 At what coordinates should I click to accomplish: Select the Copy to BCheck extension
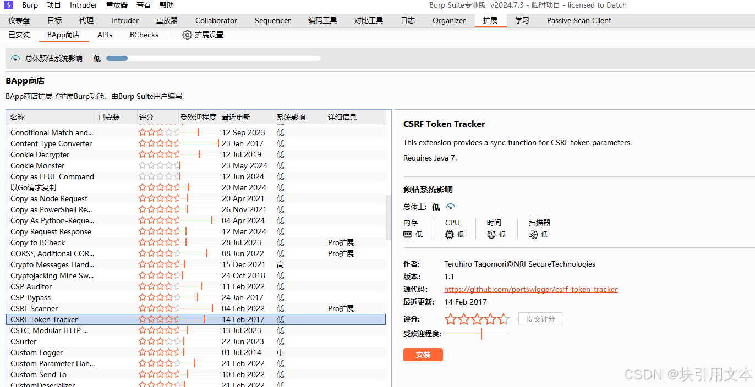coord(196,242)
